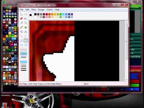This screenshot has width=144, height=108.
Task: Pick the Rectangle shape tool
Action: click(21, 40)
